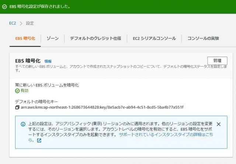Click the external link icon after サポート link
The image size is (236, 164).
coord(39,140)
